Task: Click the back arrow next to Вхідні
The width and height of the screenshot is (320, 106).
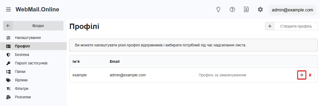Action: pyautogui.click(x=8, y=26)
